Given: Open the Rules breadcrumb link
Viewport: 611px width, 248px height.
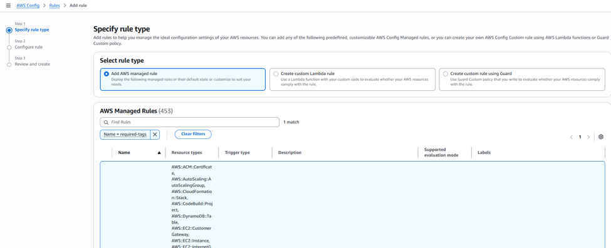Looking at the screenshot, I should tap(55, 6).
